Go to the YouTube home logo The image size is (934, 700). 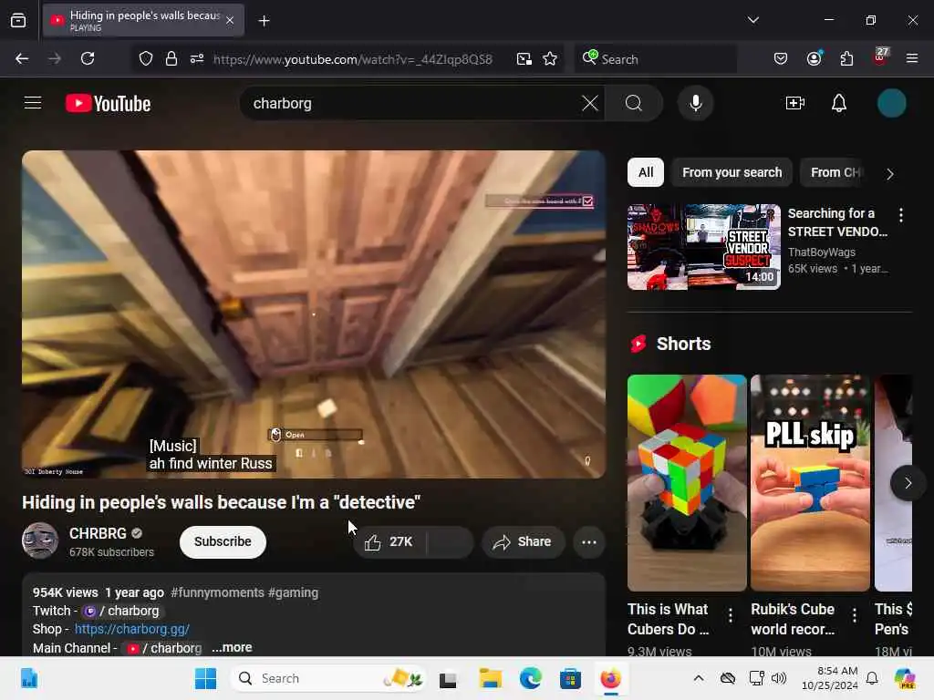tap(108, 104)
